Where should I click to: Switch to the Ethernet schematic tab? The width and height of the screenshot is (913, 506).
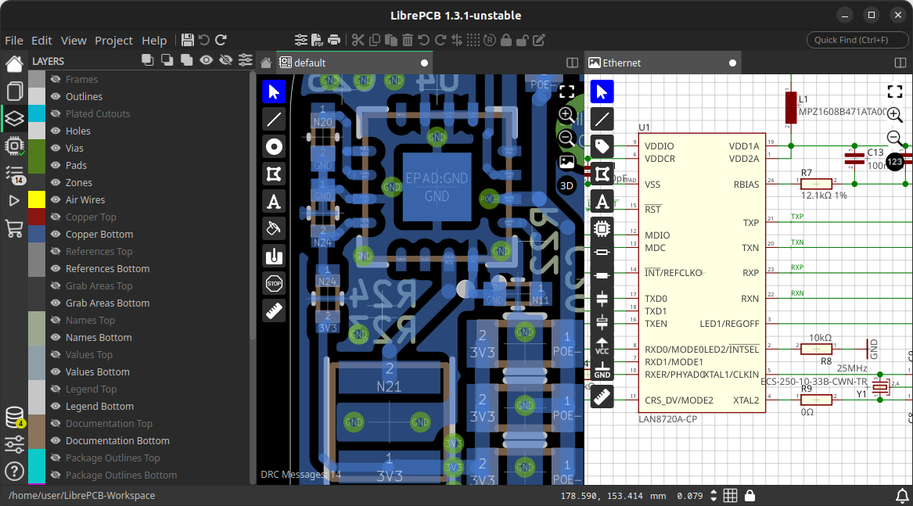pos(663,63)
